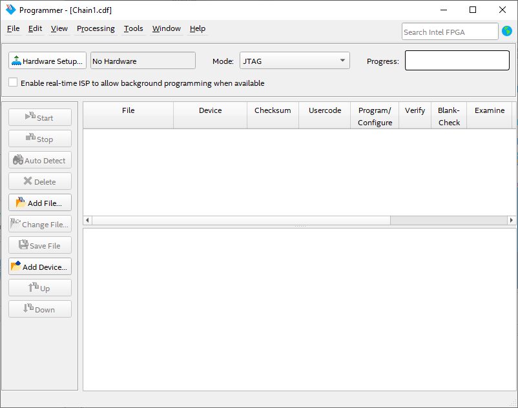Click the globe icon next to the search box
The width and height of the screenshot is (518, 408).
[x=507, y=32]
